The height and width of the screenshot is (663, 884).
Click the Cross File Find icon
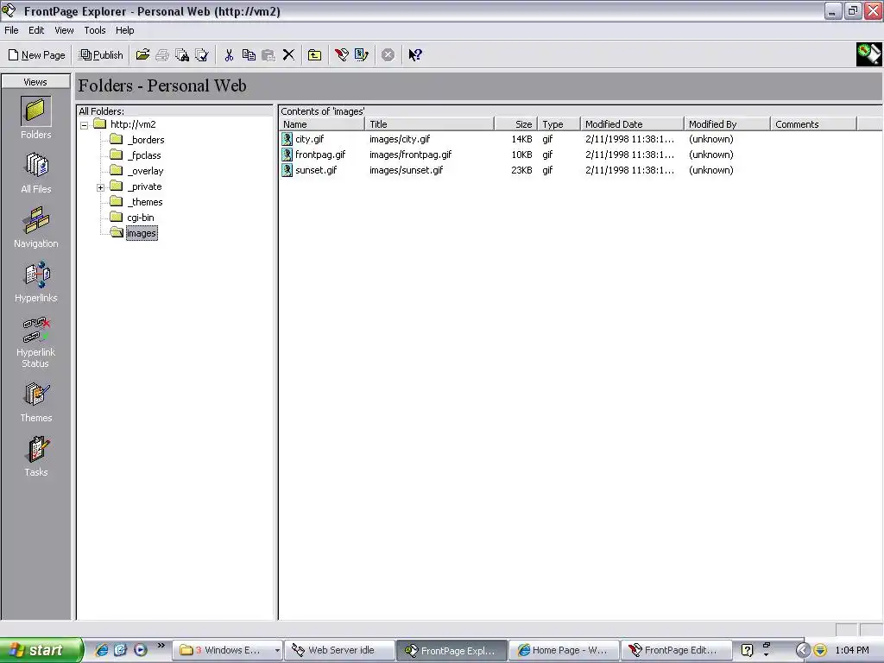pyautogui.click(x=182, y=54)
